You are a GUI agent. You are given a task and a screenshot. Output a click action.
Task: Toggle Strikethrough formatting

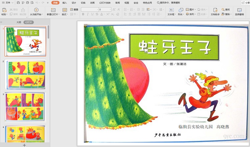click(x=97, y=14)
